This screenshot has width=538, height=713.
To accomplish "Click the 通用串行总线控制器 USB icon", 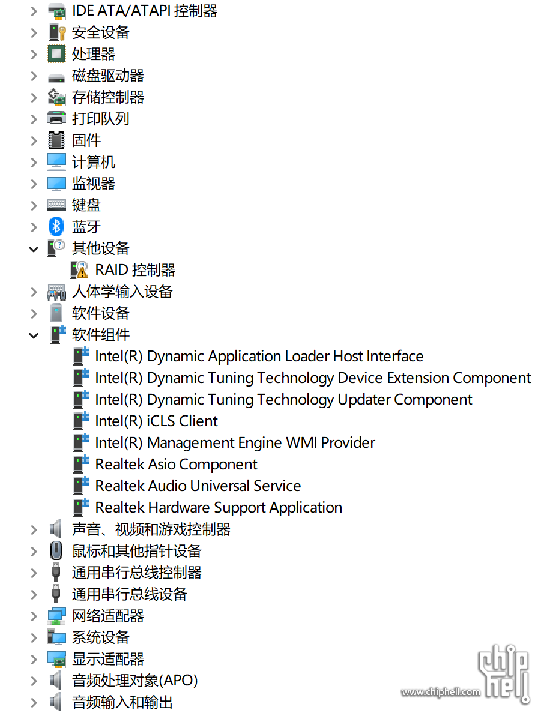I will (56, 573).
